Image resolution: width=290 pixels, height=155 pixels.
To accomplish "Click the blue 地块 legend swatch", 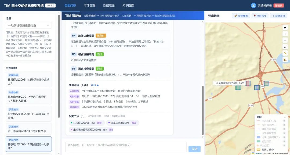I will [x=258, y=137].
